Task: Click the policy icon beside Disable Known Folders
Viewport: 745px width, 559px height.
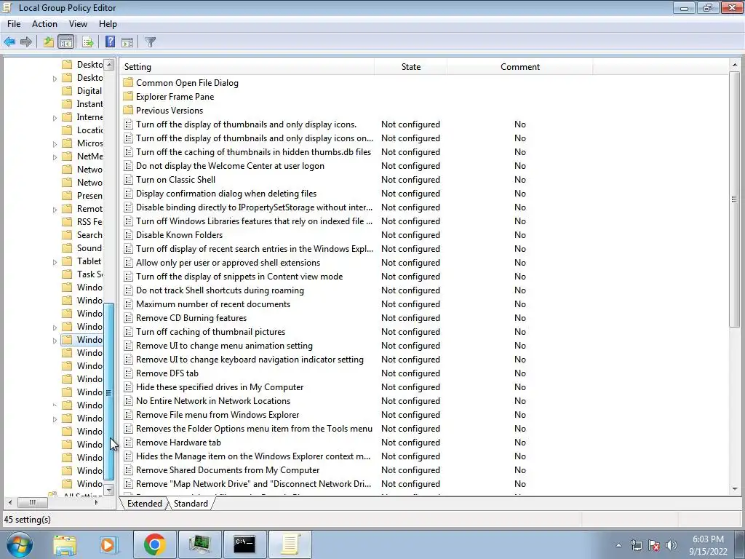Action: [x=128, y=235]
